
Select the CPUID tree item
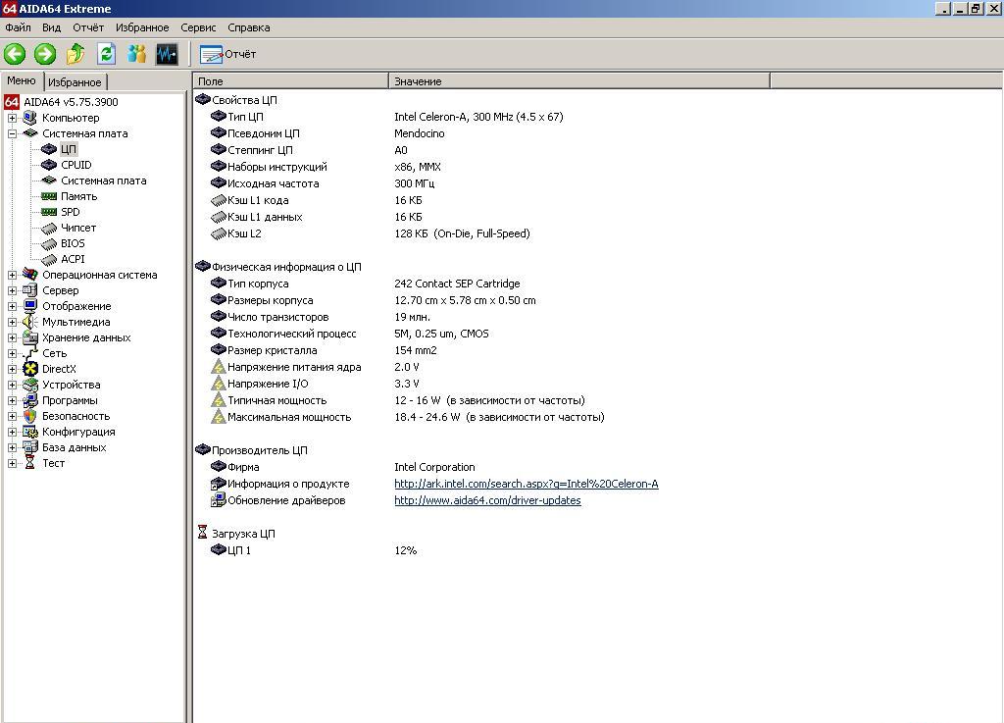click(76, 165)
